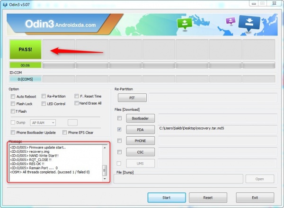Screen dimensions: 284x208
Task: Click the 0:[COM5] port box
Action: tap(26, 79)
